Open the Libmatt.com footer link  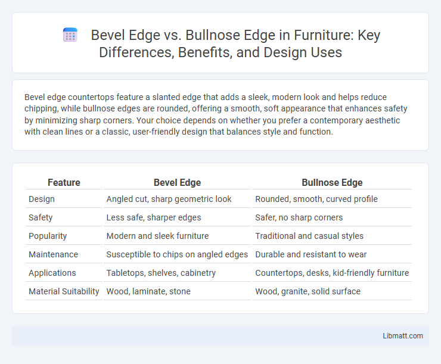[x=402, y=336]
